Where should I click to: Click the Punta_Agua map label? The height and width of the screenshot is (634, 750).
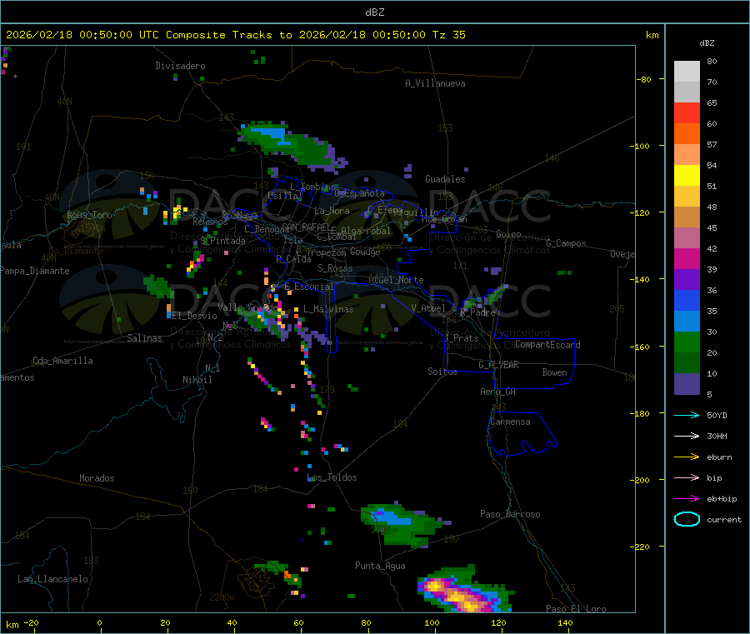click(380, 566)
